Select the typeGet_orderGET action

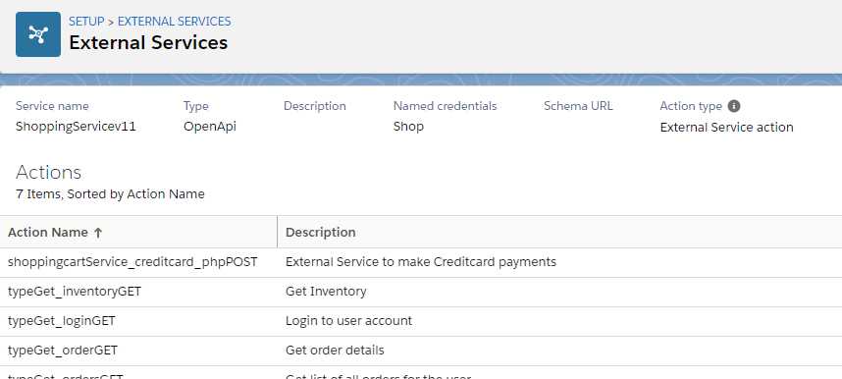pyautogui.click(x=63, y=351)
